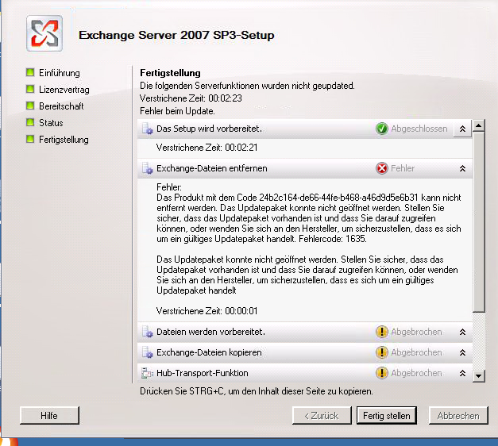Click the vertical scrollbar thumb

coord(479,222)
